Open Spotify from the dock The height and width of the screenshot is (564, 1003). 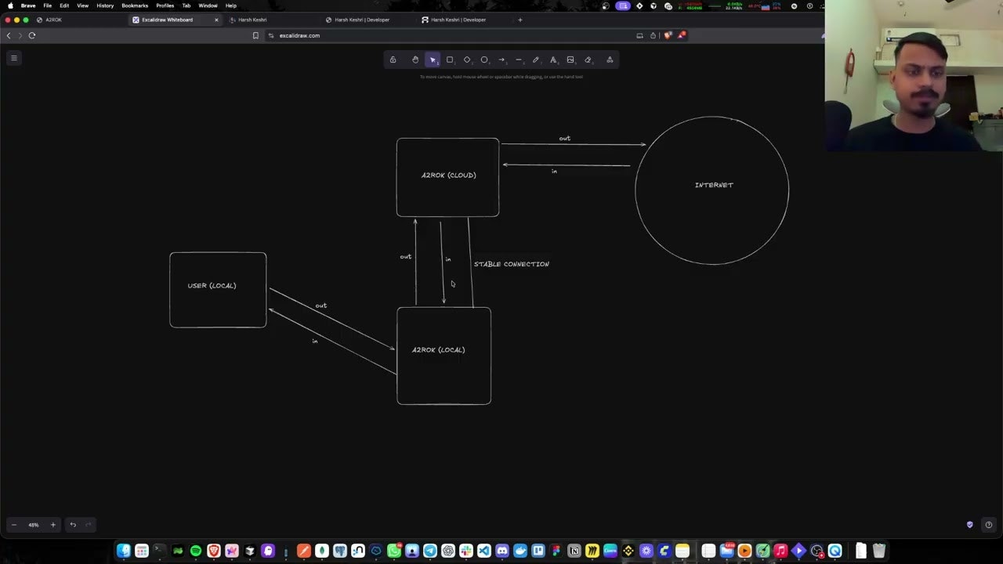tap(196, 551)
